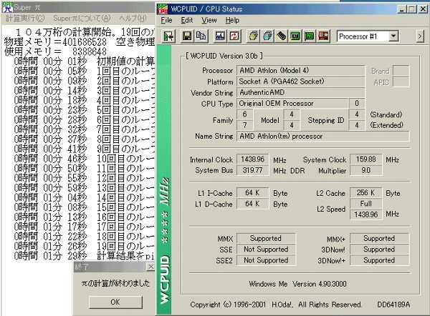Open the View menu in WCPUID
The width and height of the screenshot is (430, 316).
coord(209,20)
